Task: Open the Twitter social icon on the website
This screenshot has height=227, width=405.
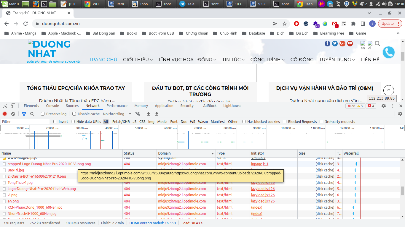Action: click(335, 43)
